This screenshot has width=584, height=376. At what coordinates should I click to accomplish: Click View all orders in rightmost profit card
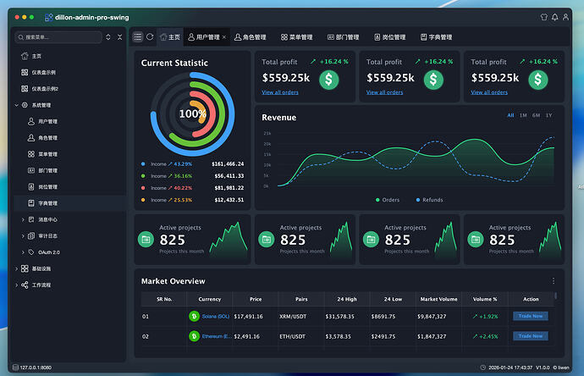[x=489, y=92]
